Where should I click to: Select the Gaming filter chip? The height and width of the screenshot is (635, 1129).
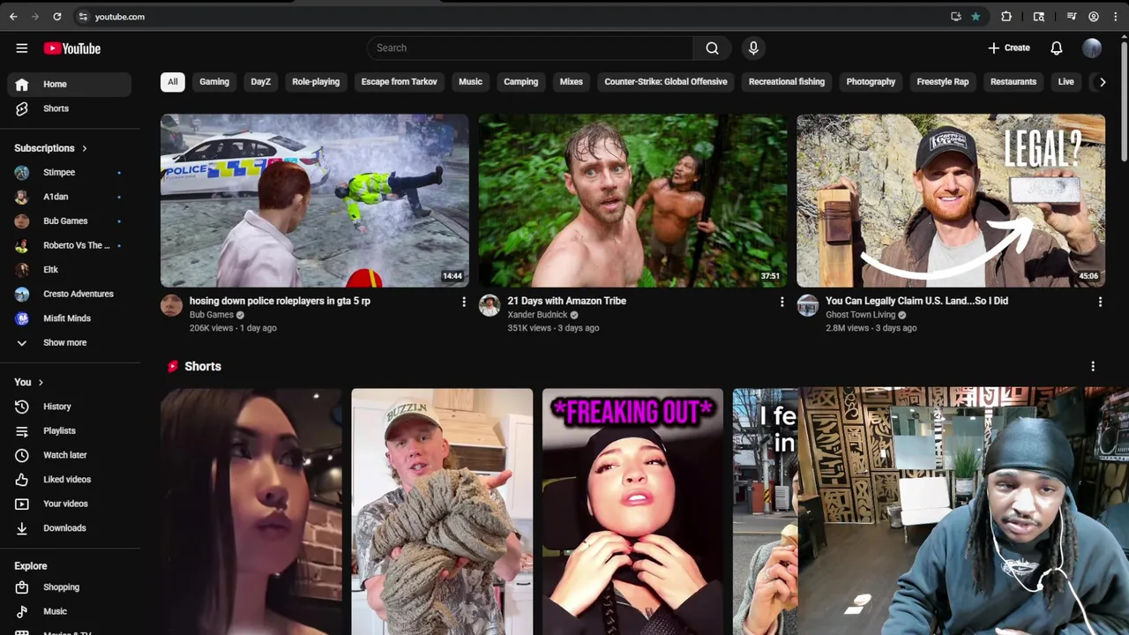coord(214,82)
